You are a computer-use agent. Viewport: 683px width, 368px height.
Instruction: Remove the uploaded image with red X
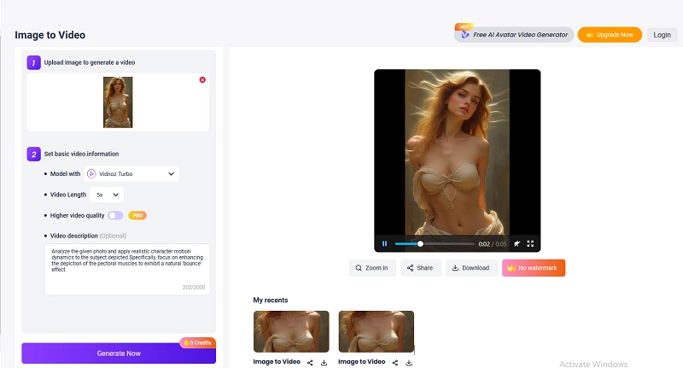click(x=202, y=79)
